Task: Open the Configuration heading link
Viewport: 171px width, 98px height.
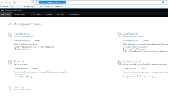Action: click(131, 34)
